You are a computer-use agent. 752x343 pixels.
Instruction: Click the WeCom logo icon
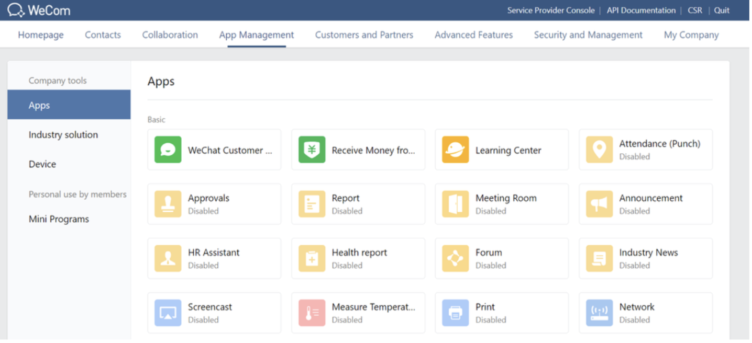click(16, 10)
